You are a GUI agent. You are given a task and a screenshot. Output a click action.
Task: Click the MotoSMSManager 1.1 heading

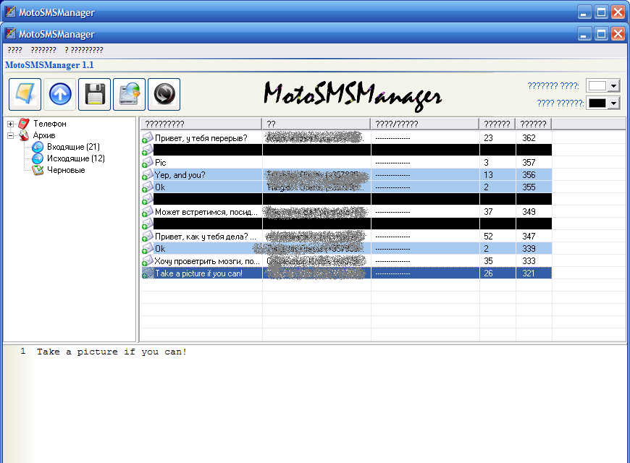49,65
